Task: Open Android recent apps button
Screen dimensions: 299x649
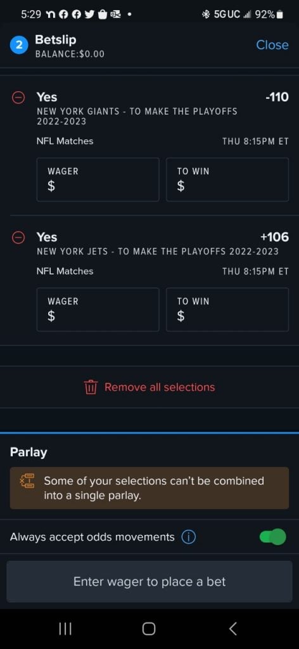Action: 65,629
